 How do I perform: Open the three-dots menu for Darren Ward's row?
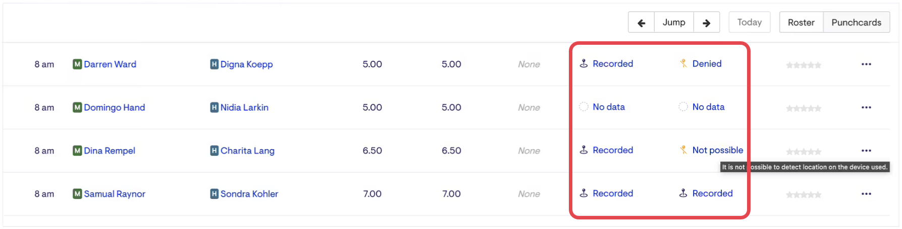[866, 64]
